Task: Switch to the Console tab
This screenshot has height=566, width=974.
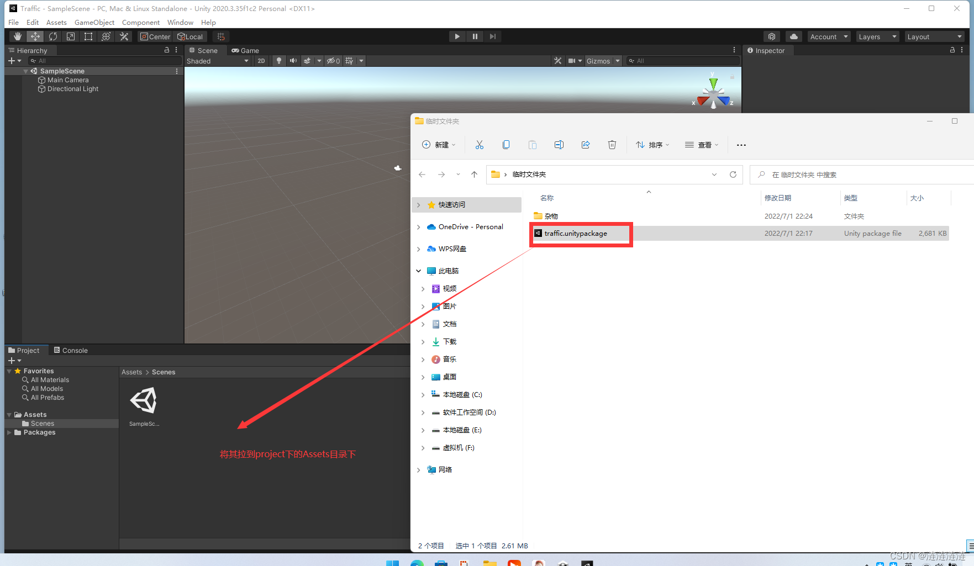Action: 70,350
